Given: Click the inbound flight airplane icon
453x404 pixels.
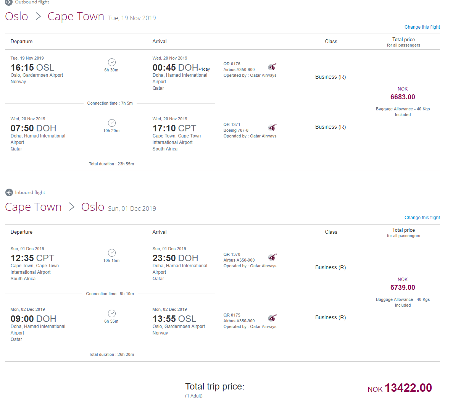Looking at the screenshot, I should 9,192.
